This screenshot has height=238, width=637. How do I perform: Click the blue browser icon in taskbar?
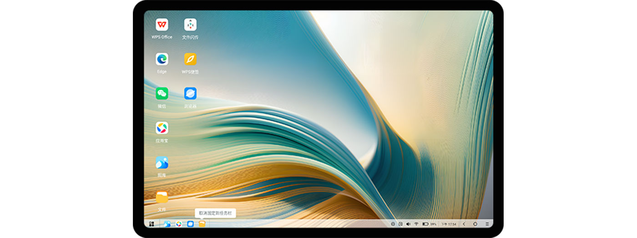190,224
